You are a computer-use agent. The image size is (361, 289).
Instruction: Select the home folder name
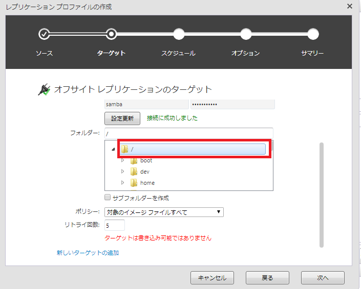tap(147, 183)
